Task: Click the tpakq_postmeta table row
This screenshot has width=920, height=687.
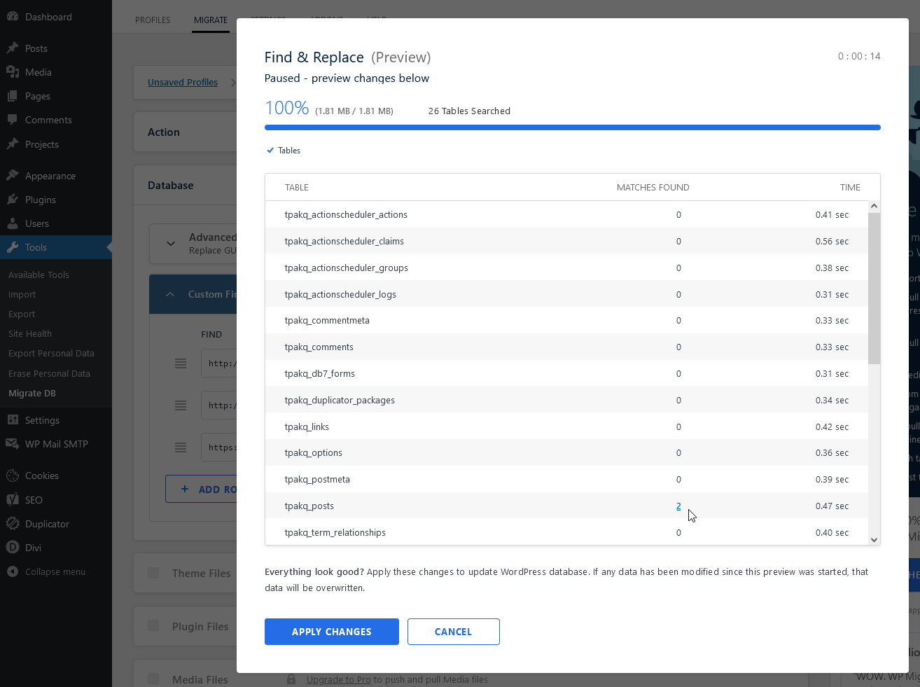Action: 566,480
